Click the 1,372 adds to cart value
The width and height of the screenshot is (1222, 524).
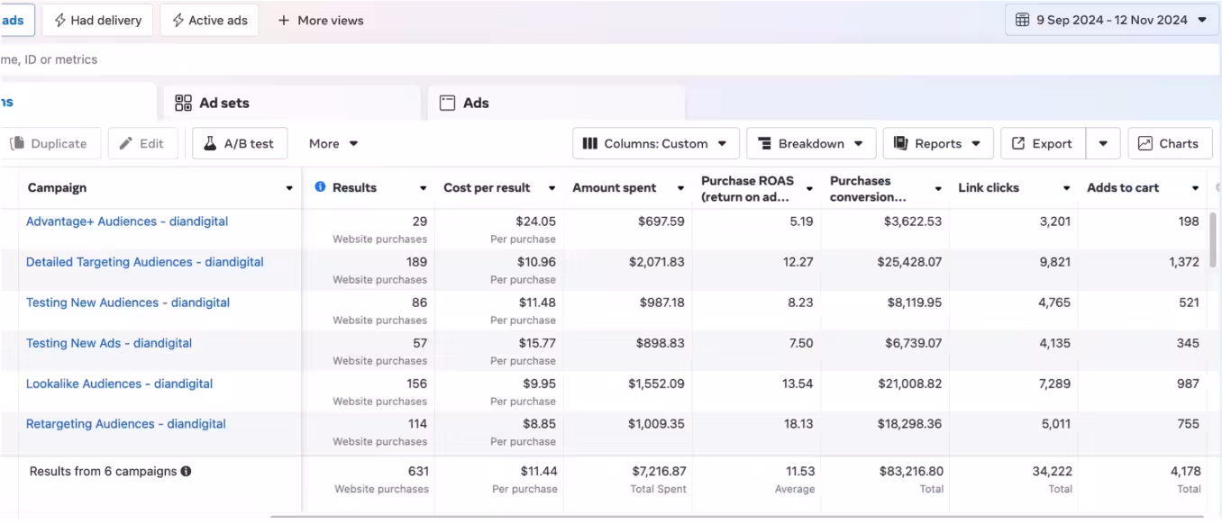1184,262
